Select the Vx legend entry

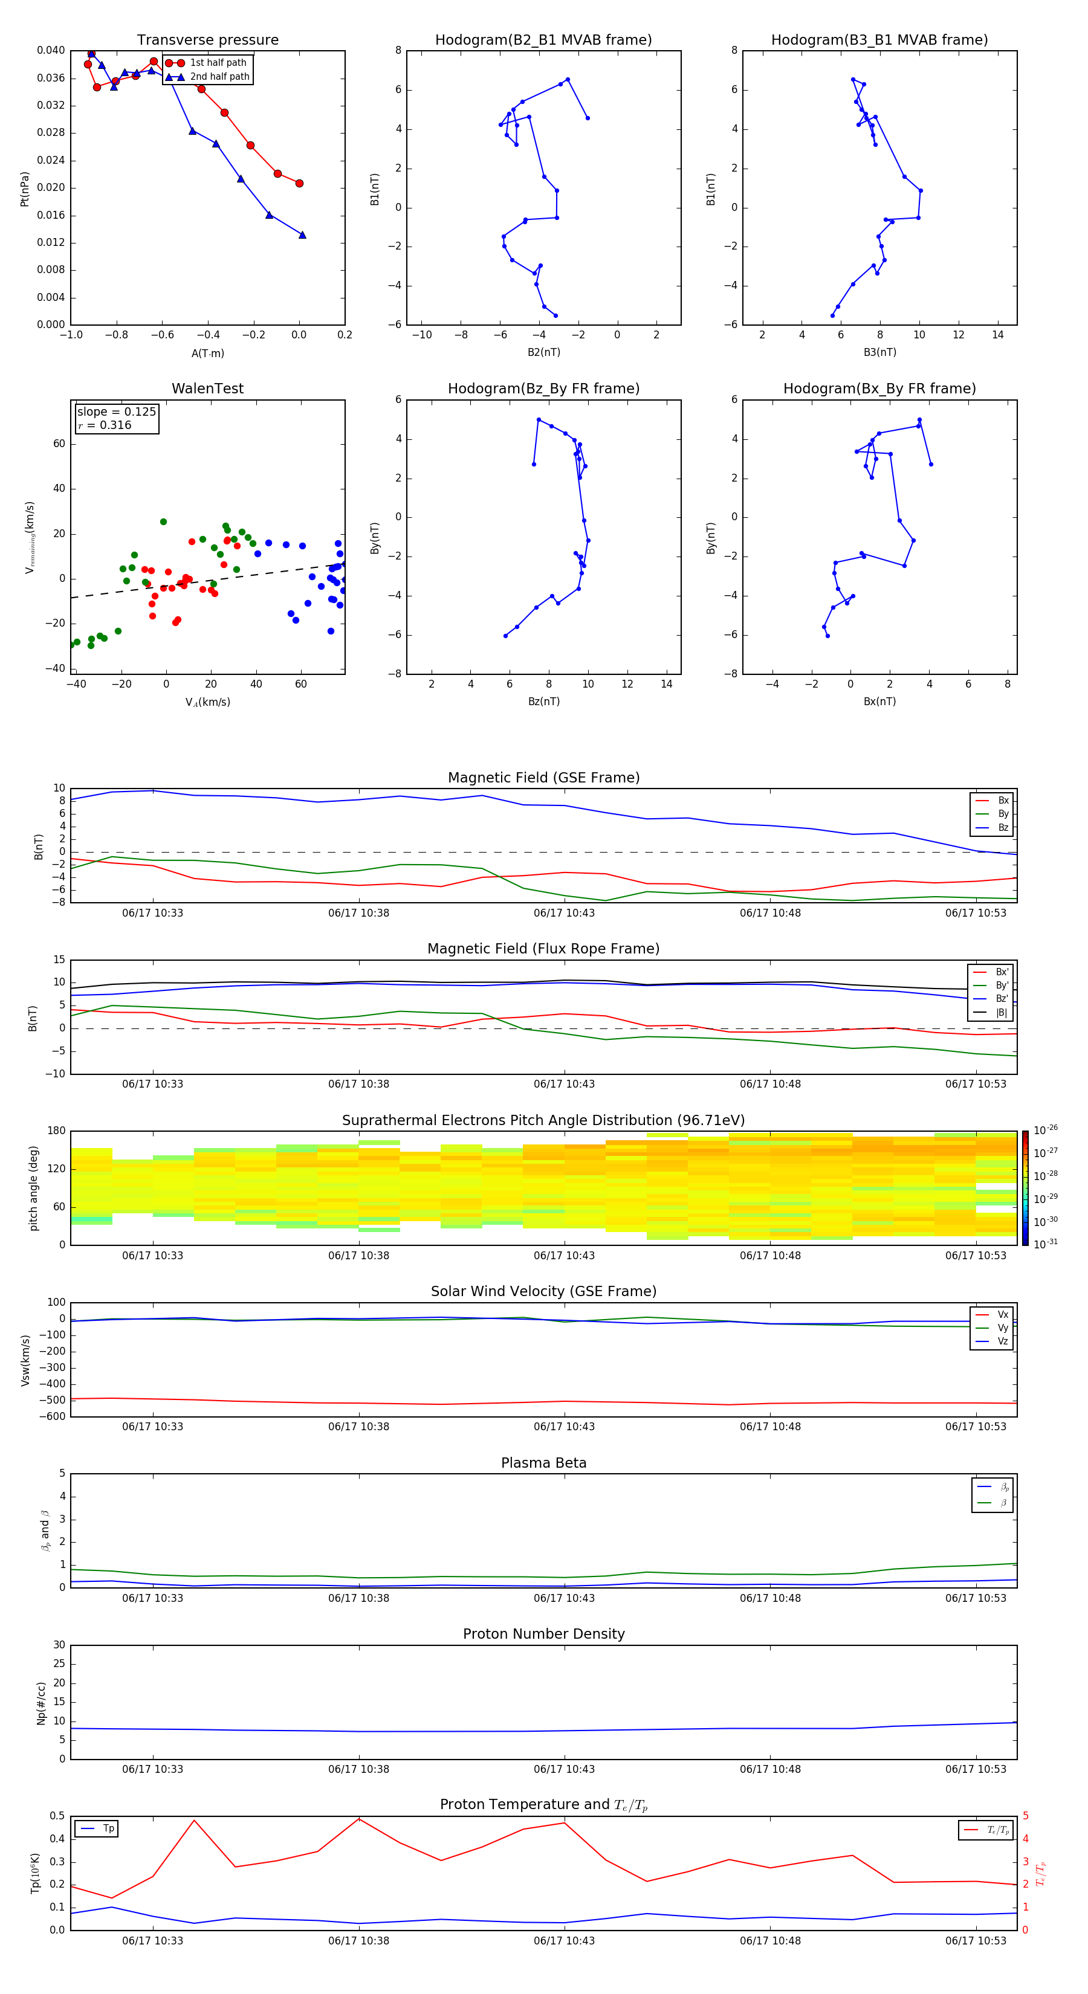click(x=992, y=1314)
